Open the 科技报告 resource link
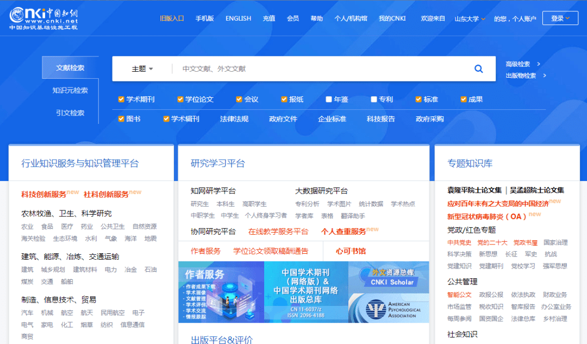587x344 pixels. tap(380, 119)
